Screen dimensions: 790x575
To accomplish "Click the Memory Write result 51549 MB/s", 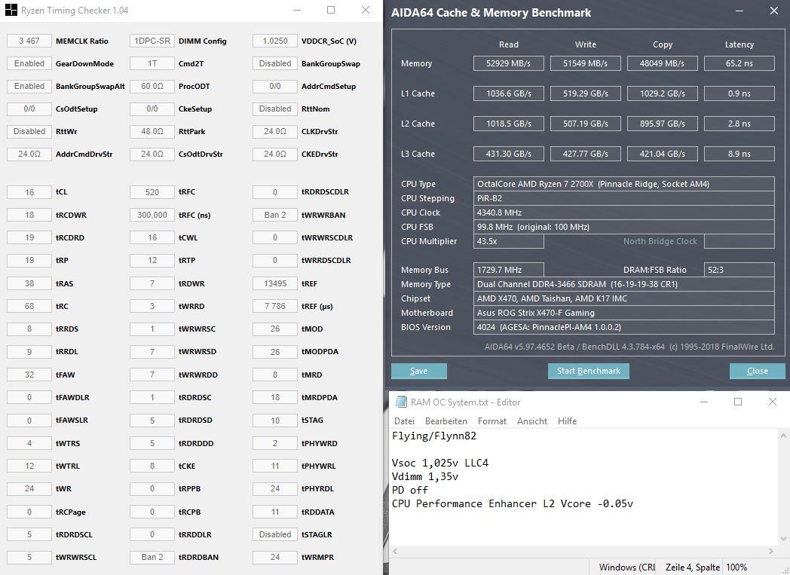I will [x=586, y=63].
